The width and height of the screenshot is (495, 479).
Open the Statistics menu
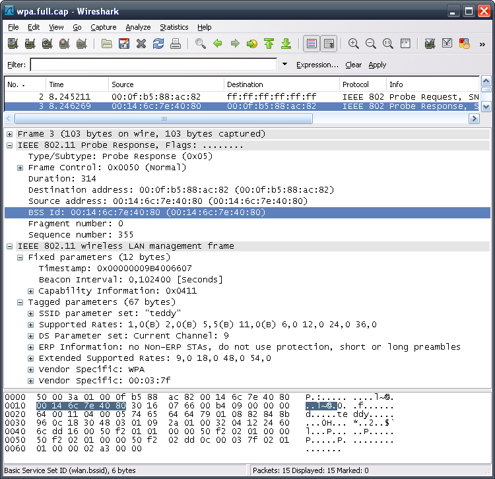tap(174, 27)
